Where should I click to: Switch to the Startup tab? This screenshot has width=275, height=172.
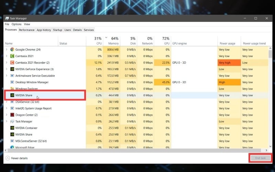[x=57, y=30]
